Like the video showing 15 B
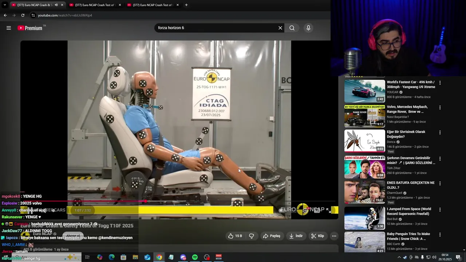Viewport: 466px width, 262px height. tap(235, 236)
